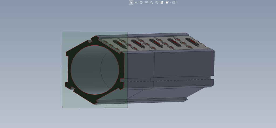The width and height of the screenshot is (276, 128).
Task: Click the view orientation icon
Action: 167,2
